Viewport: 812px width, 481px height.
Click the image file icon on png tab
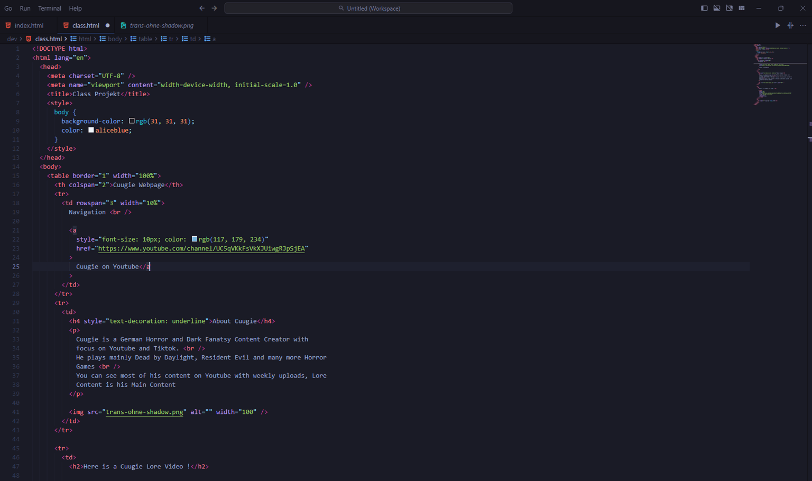point(123,25)
